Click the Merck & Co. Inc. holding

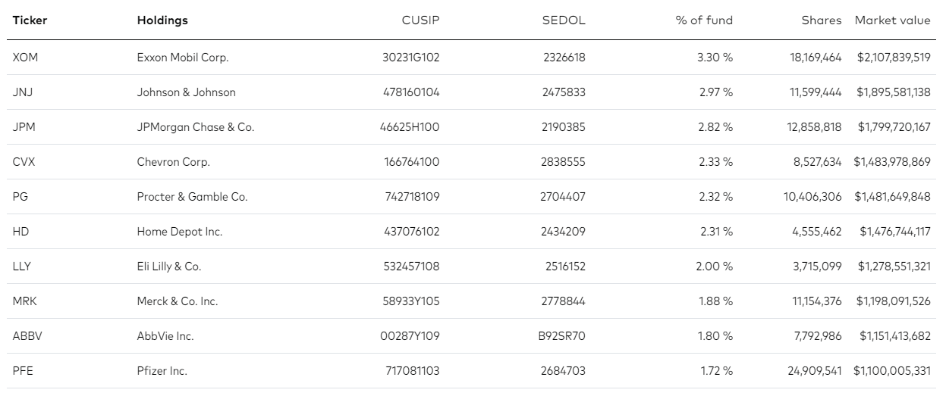click(178, 301)
